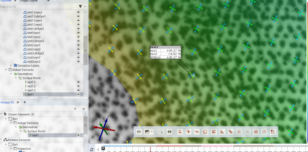This screenshot has height=152, width=308.
Task: Toggle visibility of red1.2.eps2
Action: coord(78,12)
